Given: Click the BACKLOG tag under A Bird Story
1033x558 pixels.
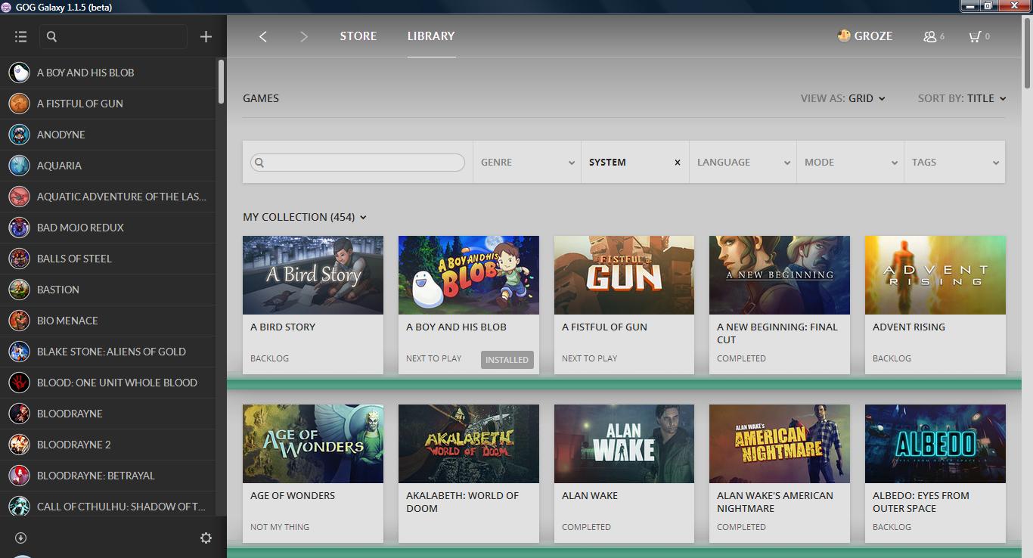Looking at the screenshot, I should tap(270, 358).
